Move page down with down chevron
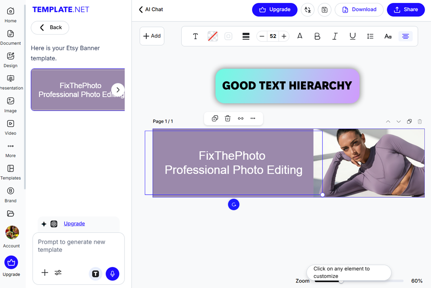 coord(399,121)
